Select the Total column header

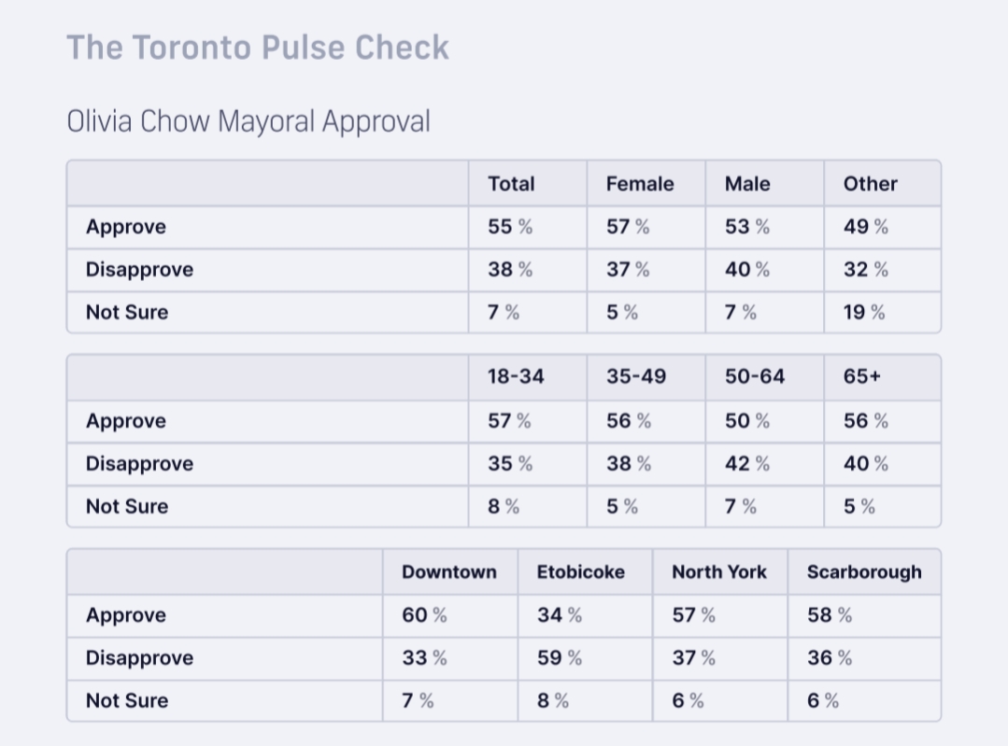point(511,184)
